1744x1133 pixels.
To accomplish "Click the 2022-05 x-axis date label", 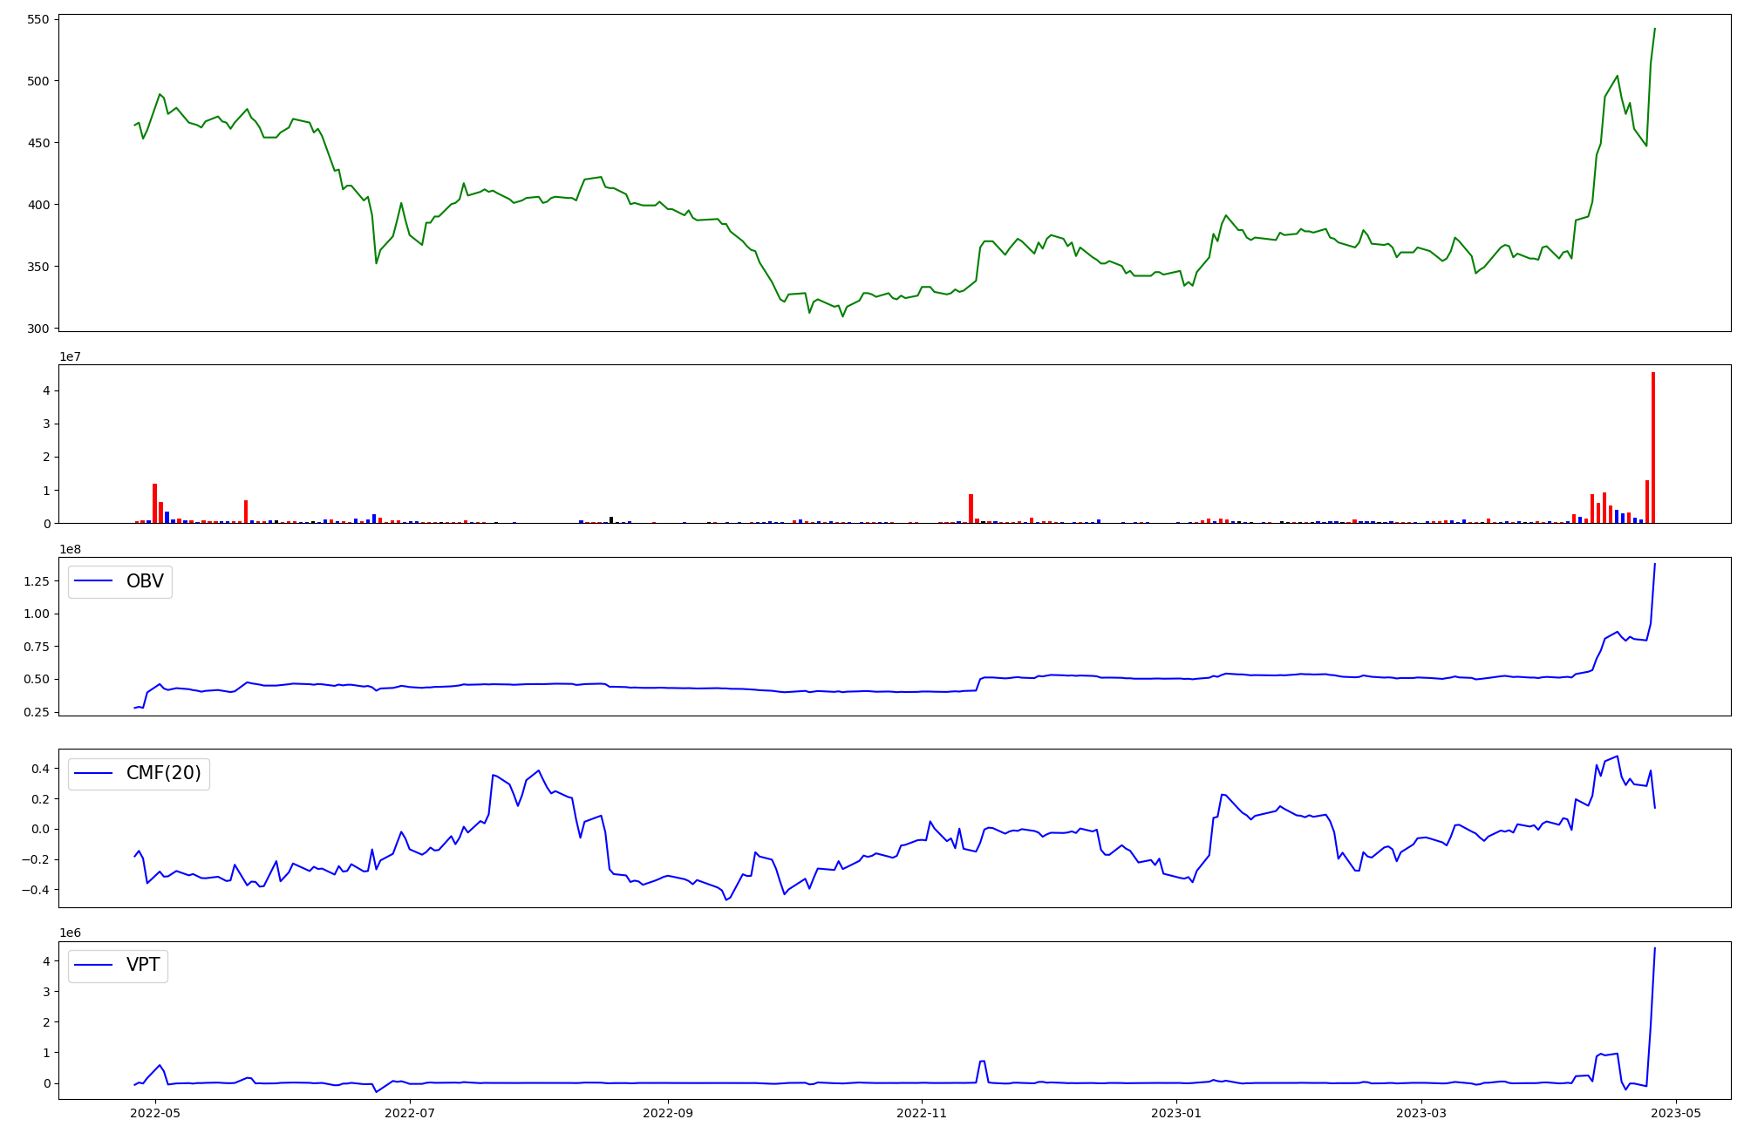I will [155, 1113].
